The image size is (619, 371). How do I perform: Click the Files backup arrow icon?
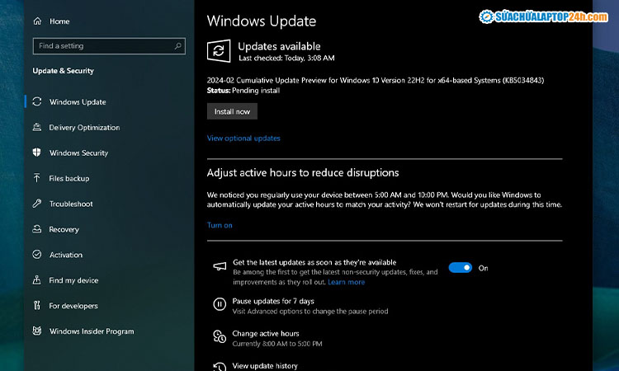37,178
